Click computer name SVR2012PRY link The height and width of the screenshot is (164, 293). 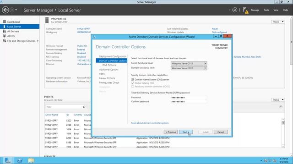pyautogui.click(x=83, y=29)
